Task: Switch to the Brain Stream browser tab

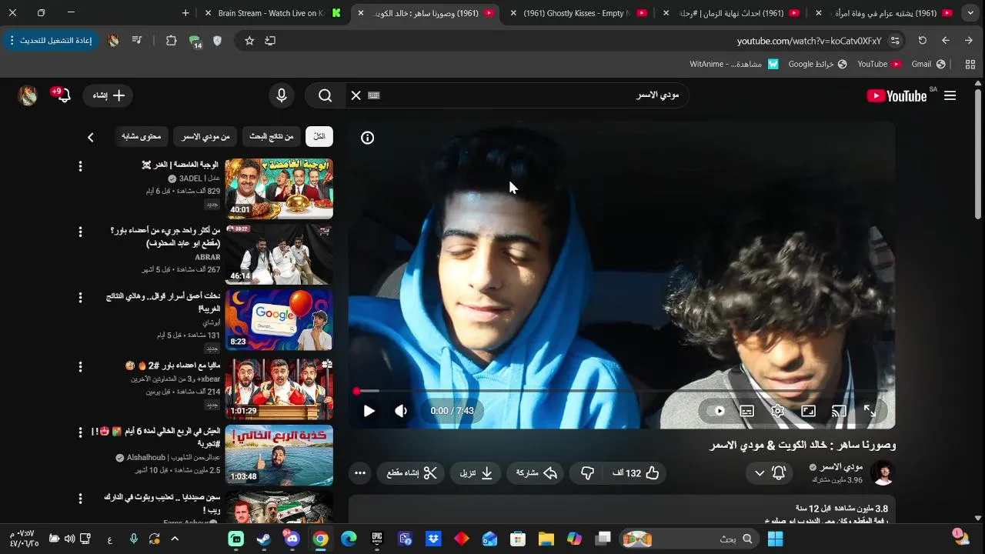Action: point(270,13)
